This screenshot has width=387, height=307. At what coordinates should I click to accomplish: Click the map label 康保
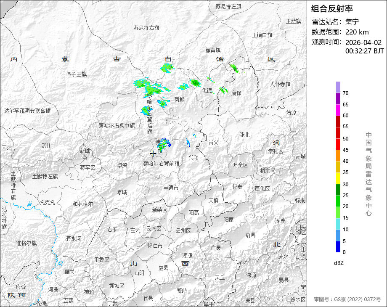pyautogui.click(x=236, y=93)
